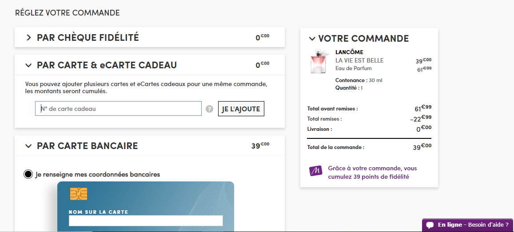Click the LANCÔME brand name
Screen dimensions: 514x232
click(x=350, y=52)
